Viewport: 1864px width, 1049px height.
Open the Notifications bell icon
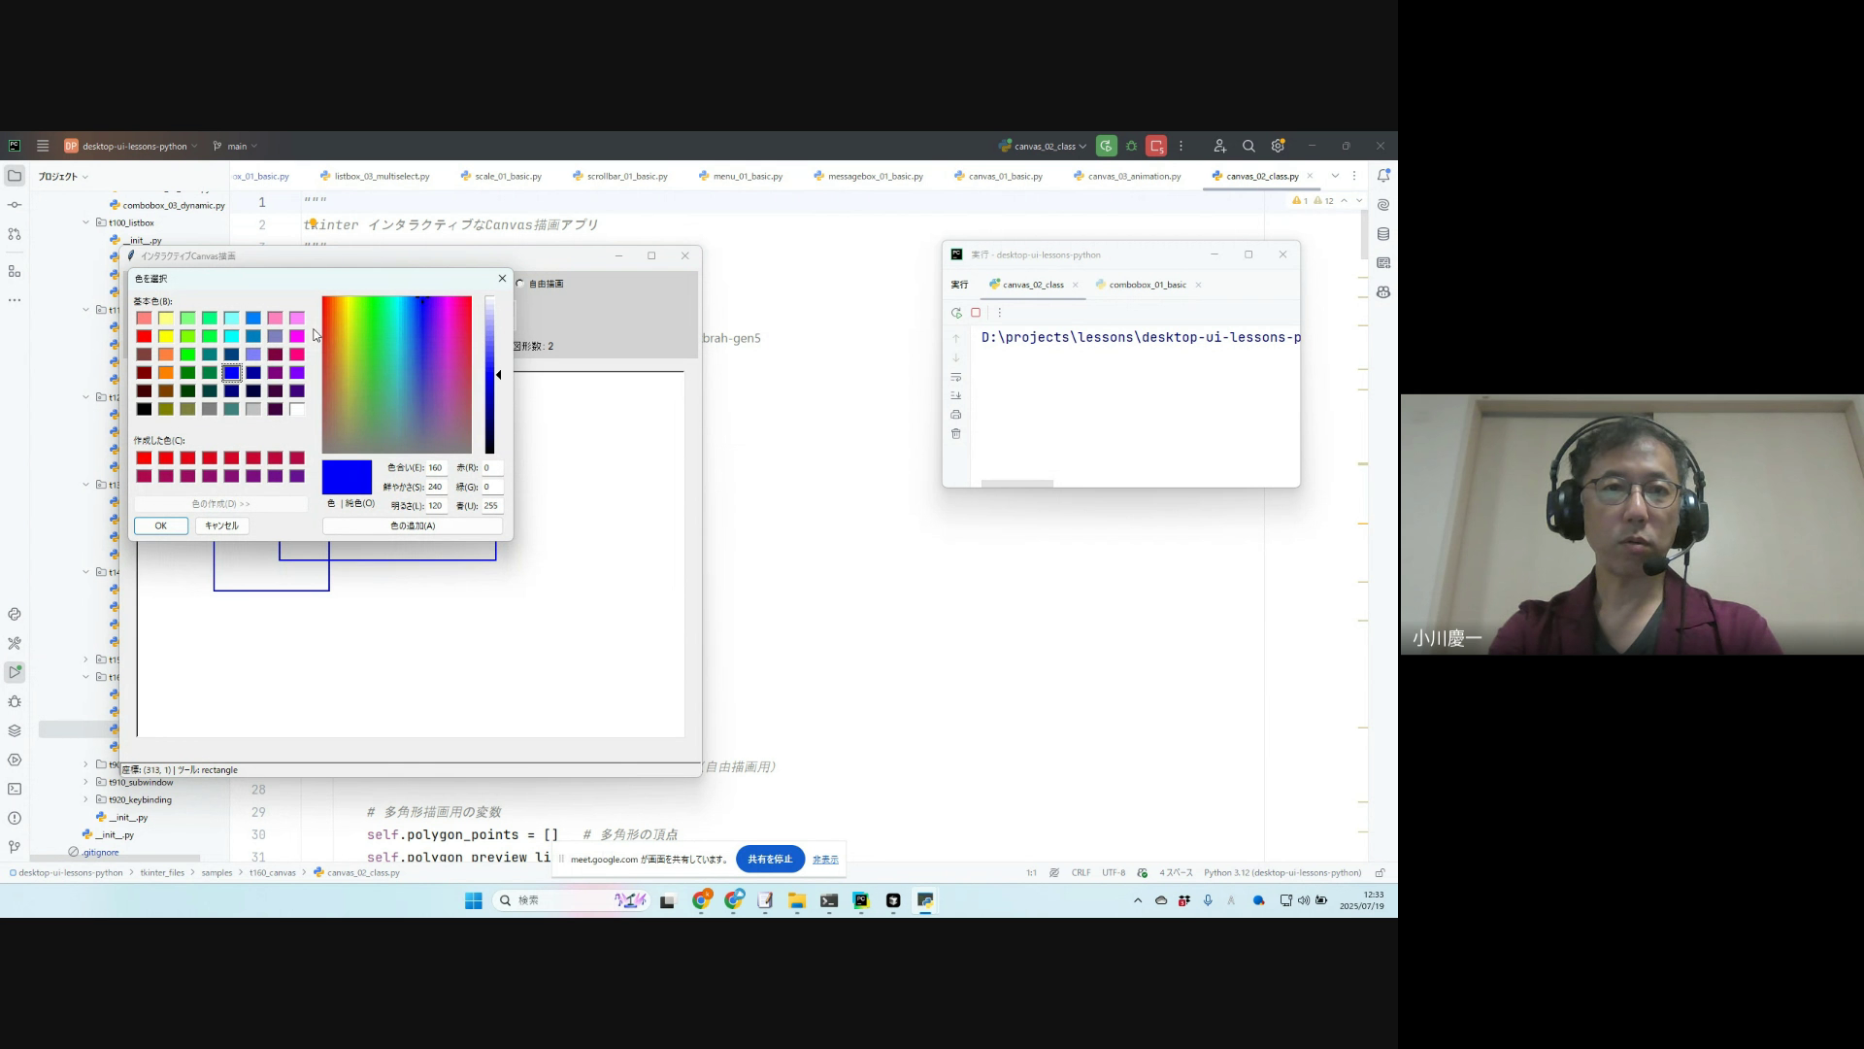[1383, 176]
